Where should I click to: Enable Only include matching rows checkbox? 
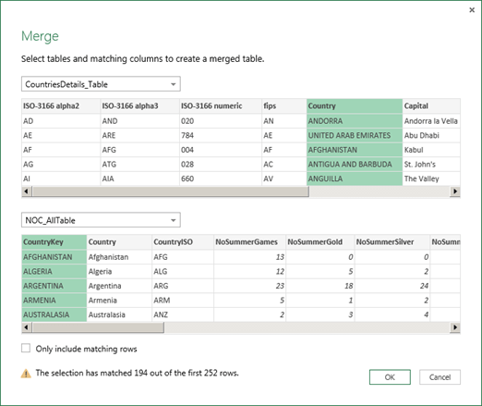(x=26, y=349)
